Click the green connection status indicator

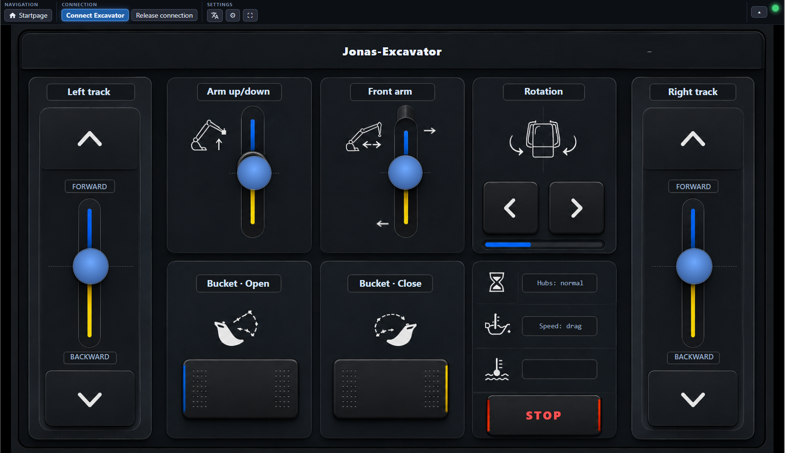coord(775,9)
